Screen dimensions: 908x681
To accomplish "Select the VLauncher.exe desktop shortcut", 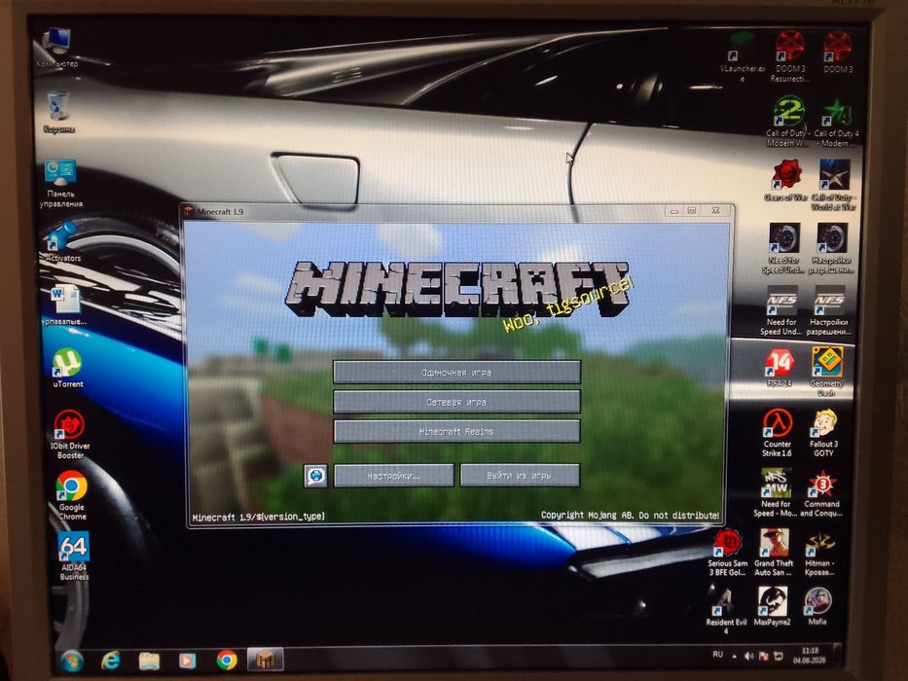I will [x=742, y=58].
